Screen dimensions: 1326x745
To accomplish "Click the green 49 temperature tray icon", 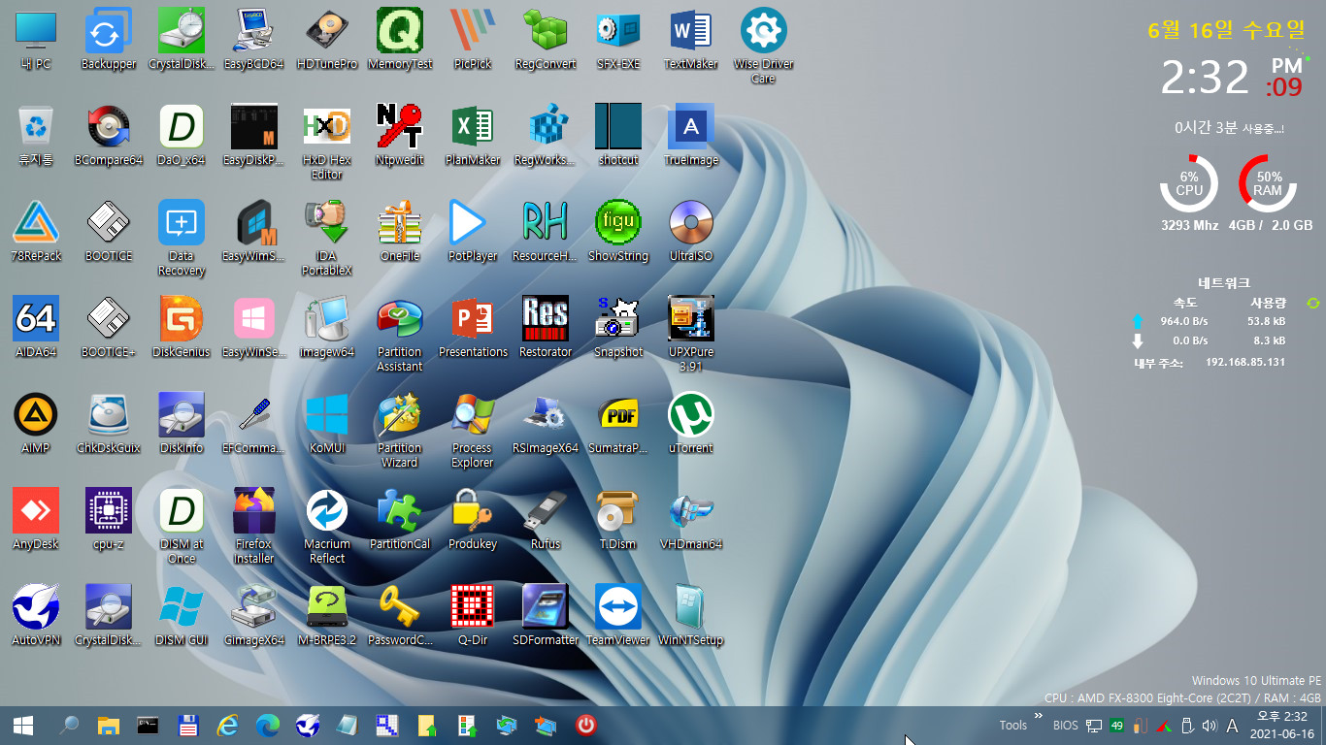I will (1117, 725).
